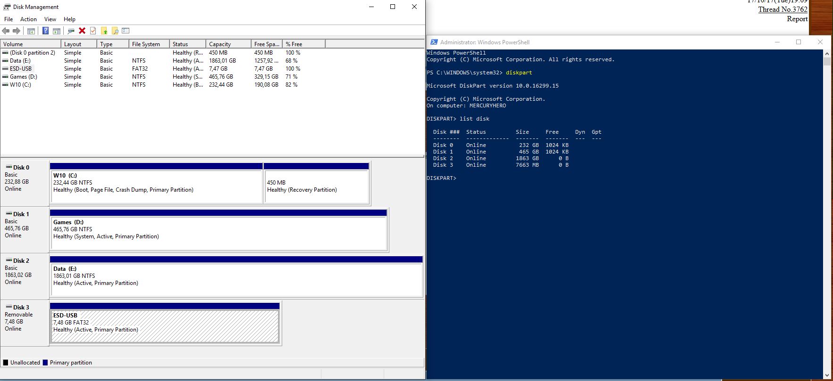Open the Help menu

tap(69, 19)
